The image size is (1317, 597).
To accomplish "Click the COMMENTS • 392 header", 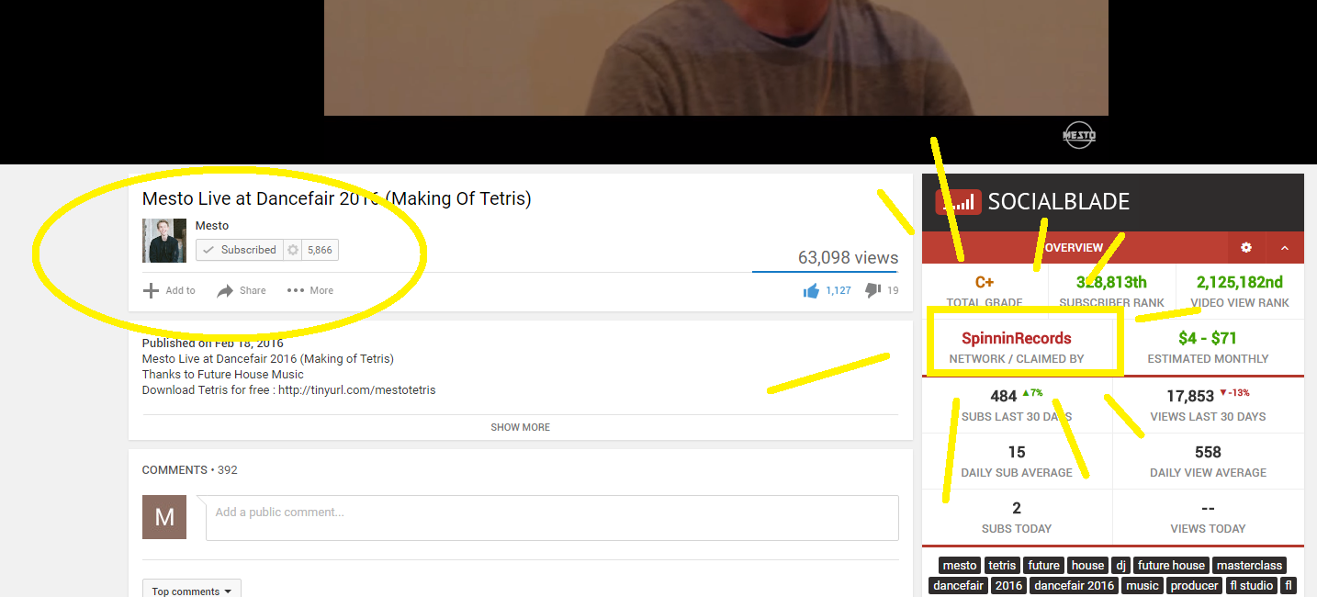I will click(x=189, y=470).
